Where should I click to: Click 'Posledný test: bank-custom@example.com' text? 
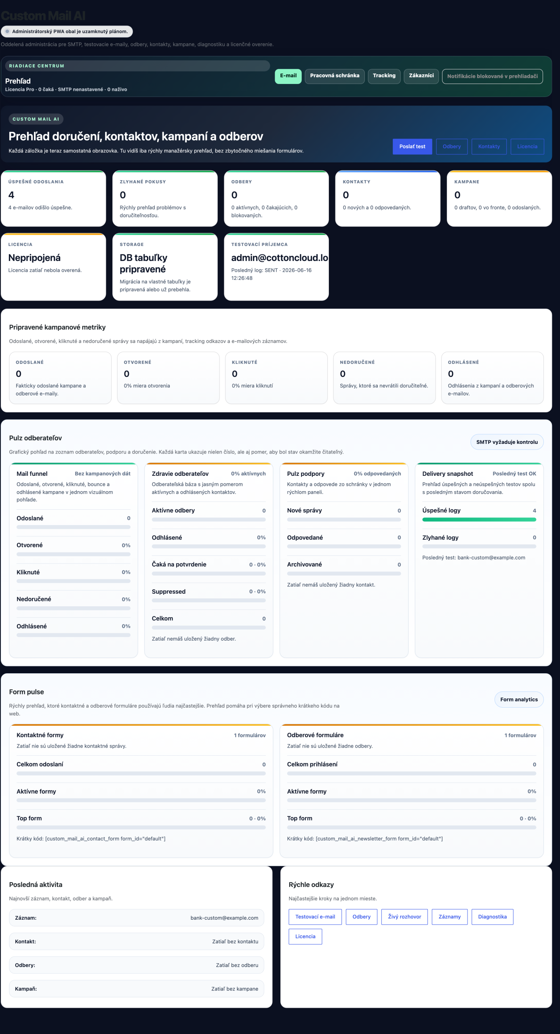pyautogui.click(x=474, y=557)
